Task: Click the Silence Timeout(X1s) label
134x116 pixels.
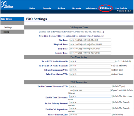Action: pos(58,115)
